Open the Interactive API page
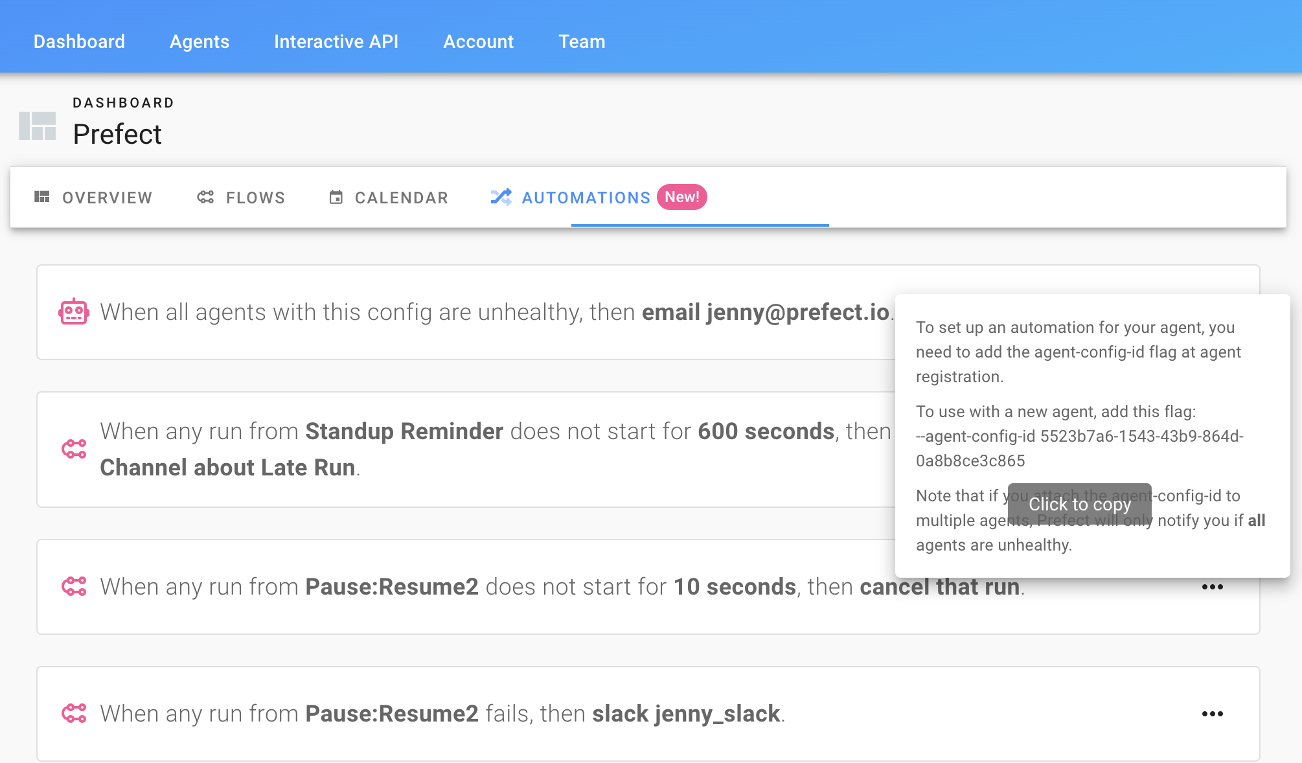Image resolution: width=1302 pixels, height=763 pixels. pyautogui.click(x=336, y=41)
